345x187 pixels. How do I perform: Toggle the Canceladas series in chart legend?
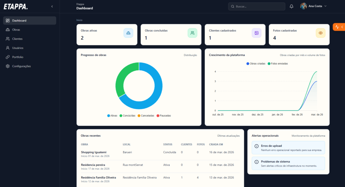[146, 115]
